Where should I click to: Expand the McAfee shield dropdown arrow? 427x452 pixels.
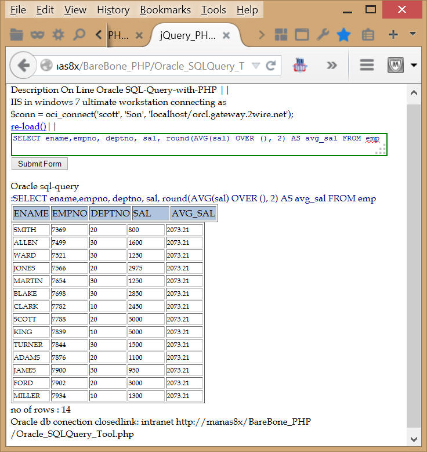tap(414, 65)
